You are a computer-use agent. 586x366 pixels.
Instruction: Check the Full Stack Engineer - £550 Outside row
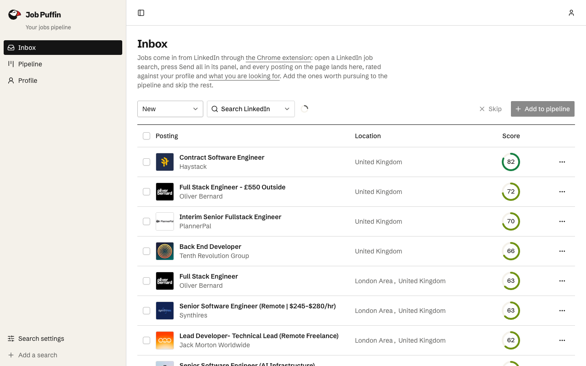coord(146,192)
